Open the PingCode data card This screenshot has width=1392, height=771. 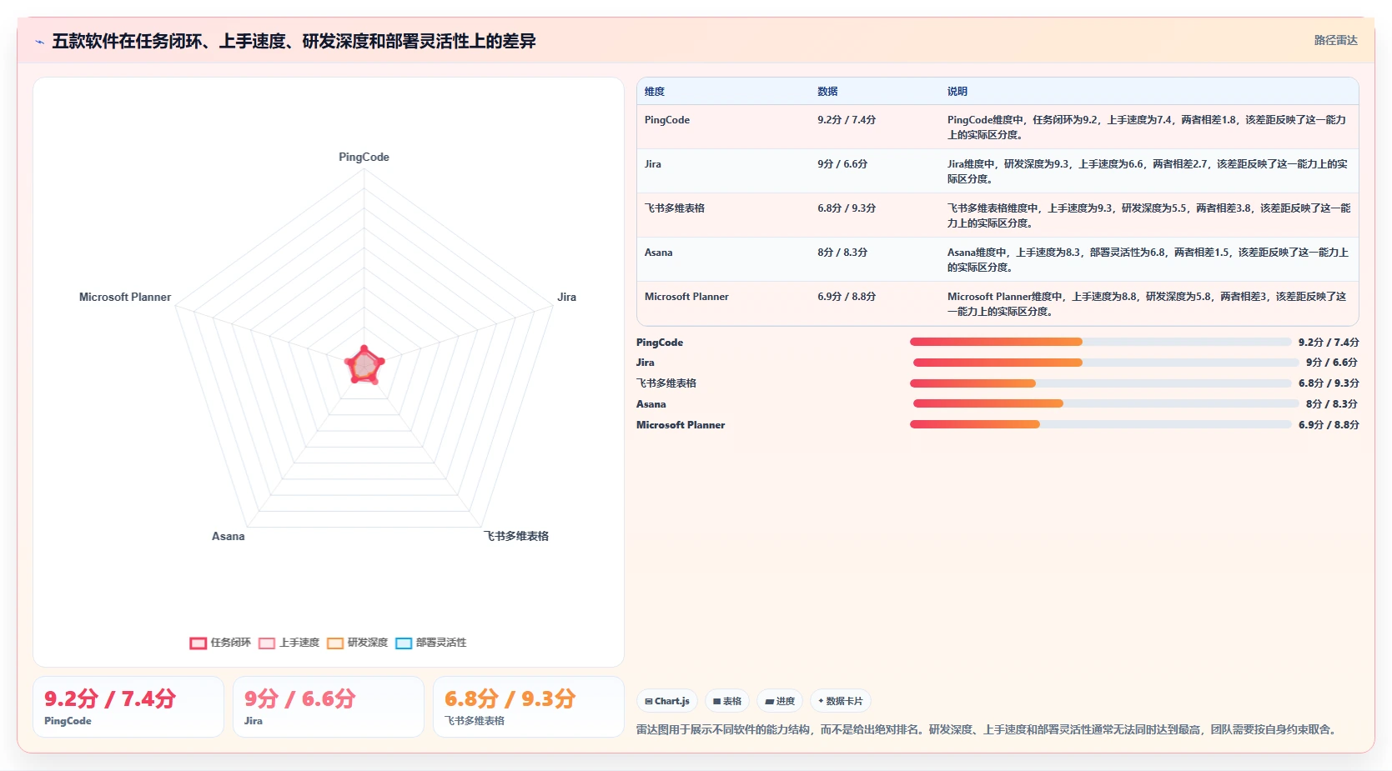[128, 707]
